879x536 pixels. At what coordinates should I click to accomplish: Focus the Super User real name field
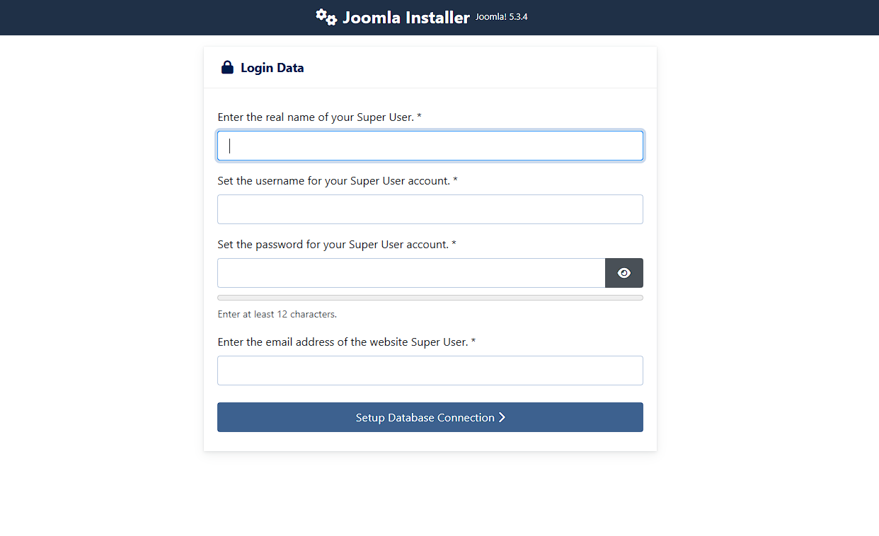point(430,146)
